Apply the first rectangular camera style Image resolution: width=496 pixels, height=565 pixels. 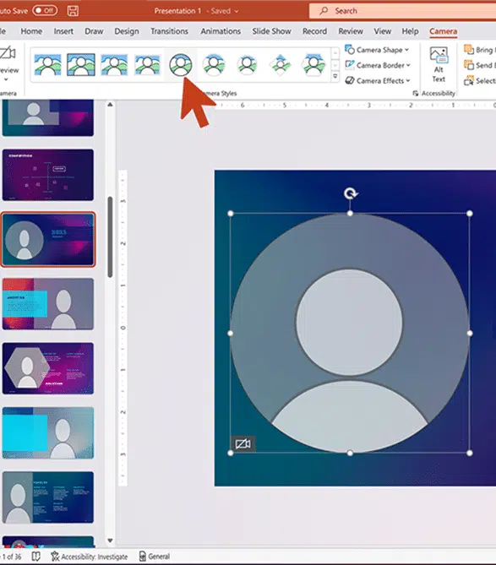pos(47,65)
